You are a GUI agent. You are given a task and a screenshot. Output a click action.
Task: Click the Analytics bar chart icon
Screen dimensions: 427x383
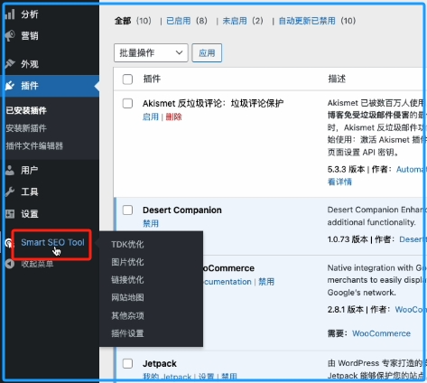(10, 14)
